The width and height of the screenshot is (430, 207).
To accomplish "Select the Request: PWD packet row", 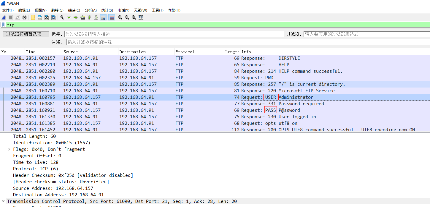I will tap(215, 77).
